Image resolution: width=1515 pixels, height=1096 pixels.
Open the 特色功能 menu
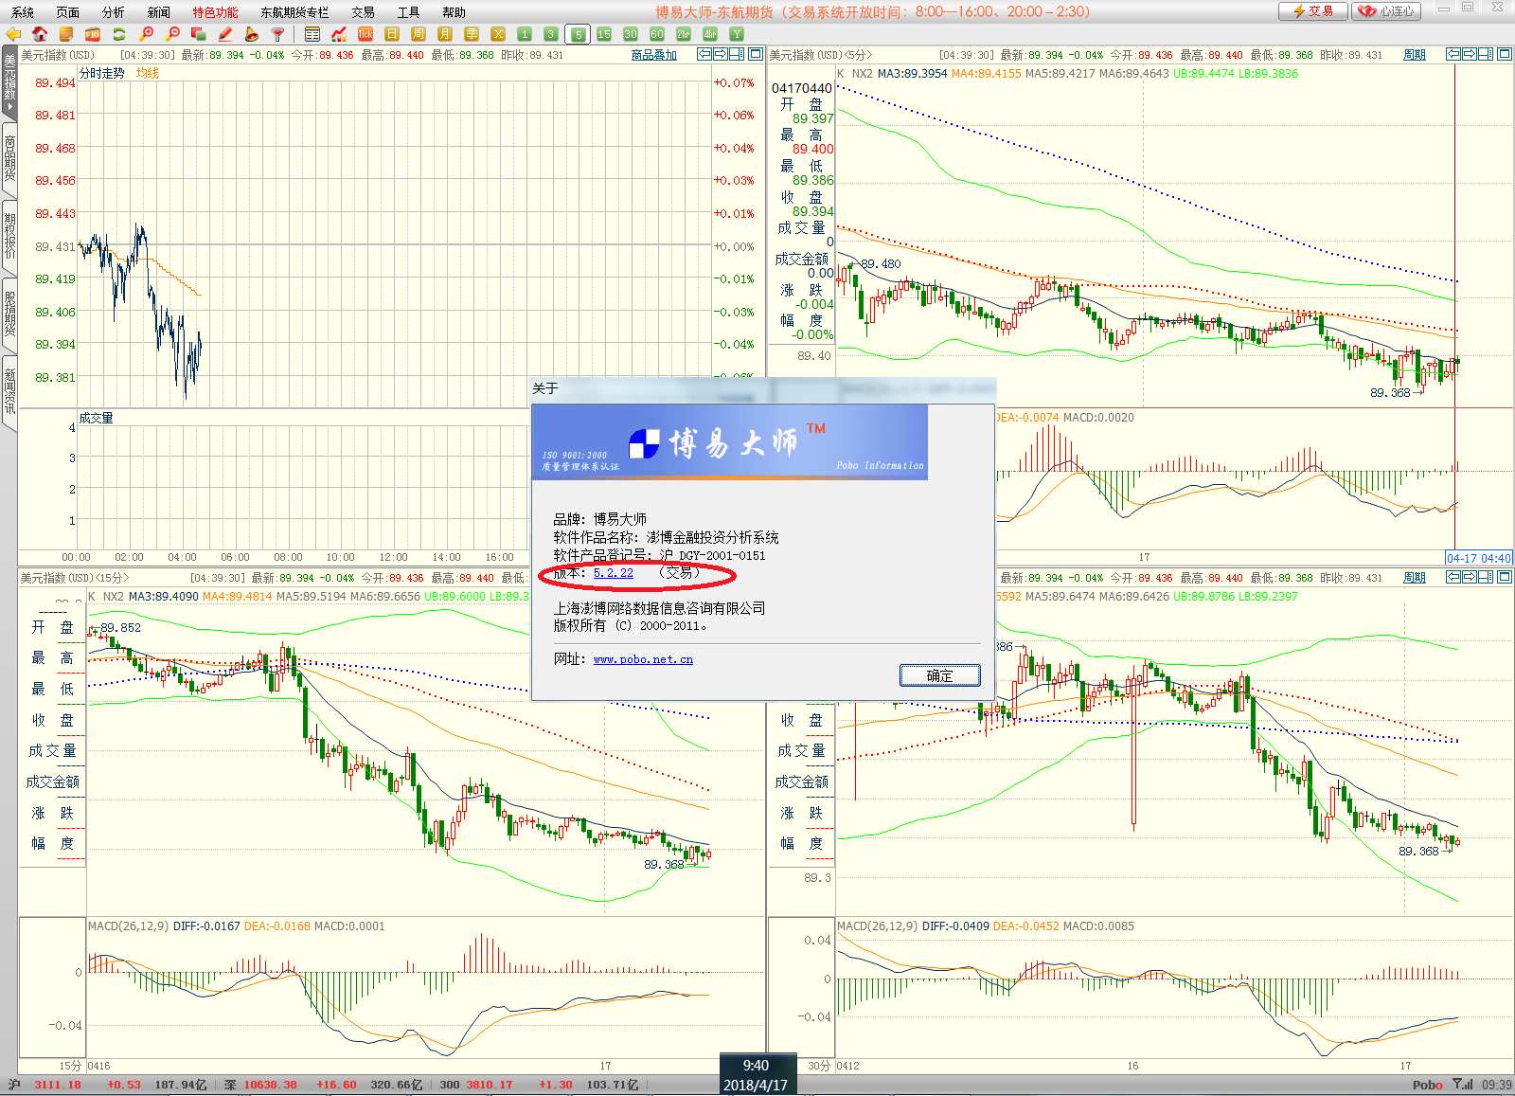click(x=216, y=12)
